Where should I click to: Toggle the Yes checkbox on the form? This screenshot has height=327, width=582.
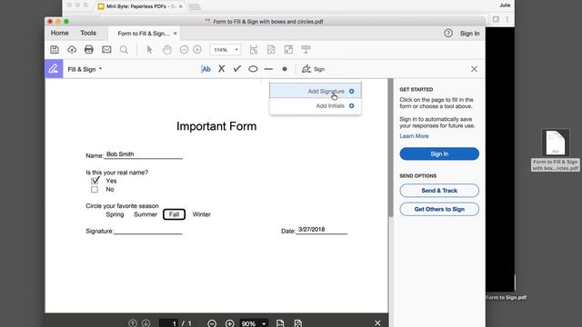(x=95, y=181)
